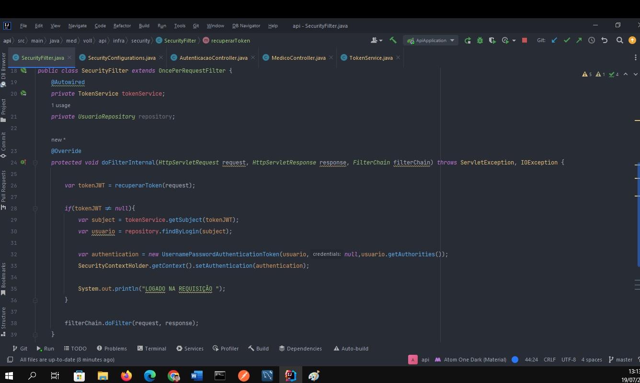
Task: Toggle the Bookmarks tool window
Action: 3,279
